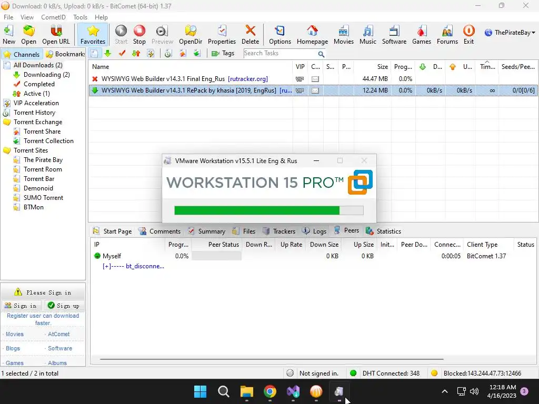This screenshot has width=539, height=404.
Task: Click the Sign up button
Action: point(64,306)
